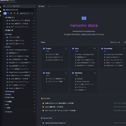Expand the Site Rules folder in the sidebar tree
The image size is (126, 126).
[x=4, y=97]
